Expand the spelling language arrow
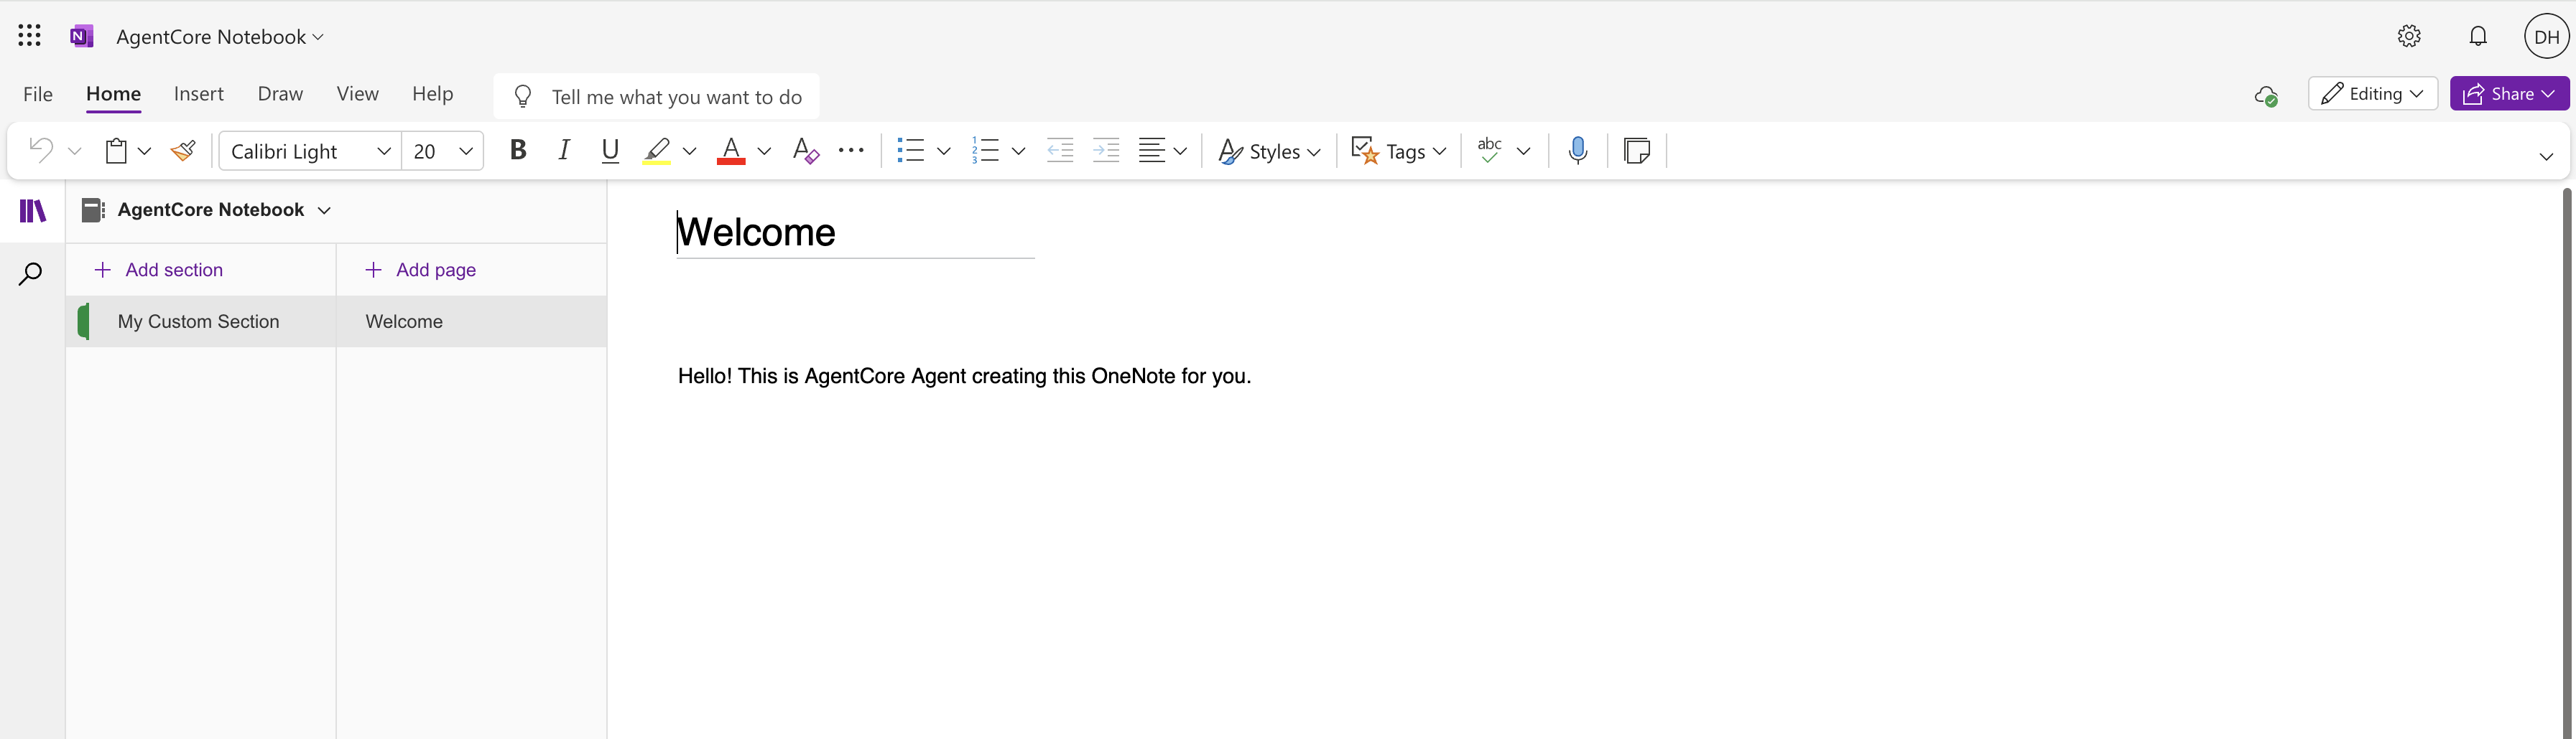 click(x=1523, y=152)
